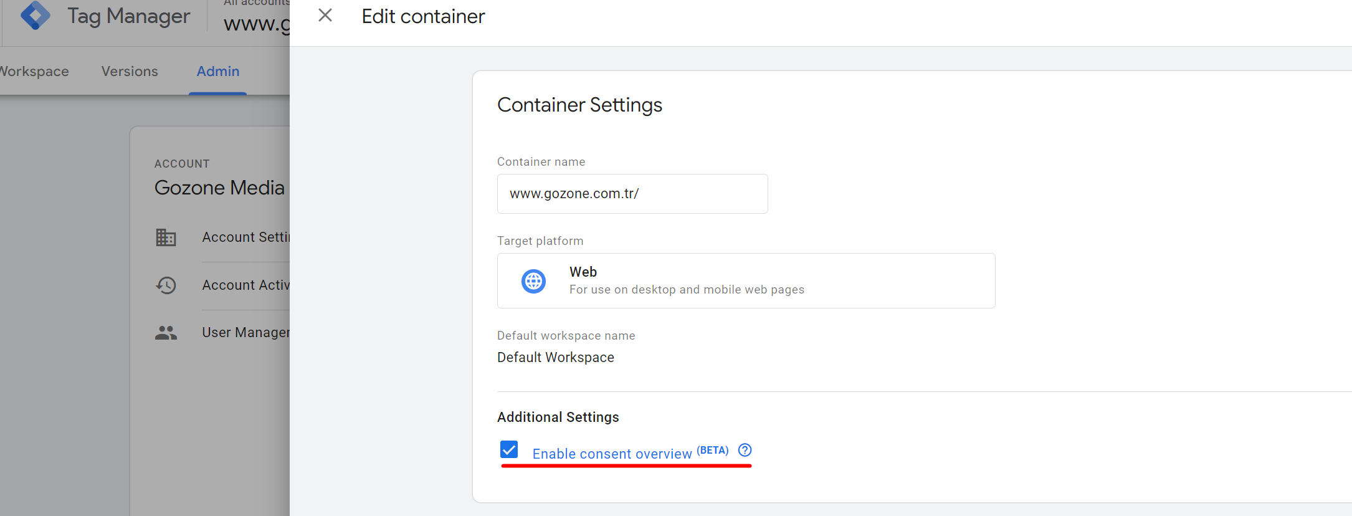
Task: Click the User Management people icon
Action: pyautogui.click(x=166, y=333)
